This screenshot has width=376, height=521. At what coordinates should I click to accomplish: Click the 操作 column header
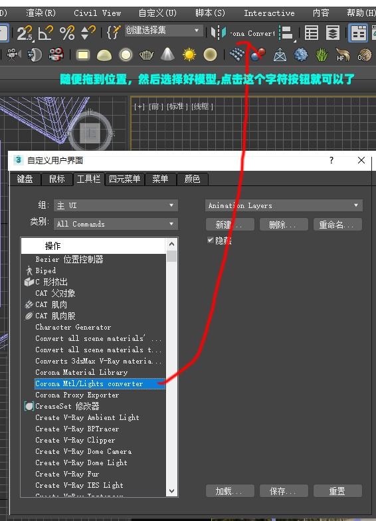(93, 246)
